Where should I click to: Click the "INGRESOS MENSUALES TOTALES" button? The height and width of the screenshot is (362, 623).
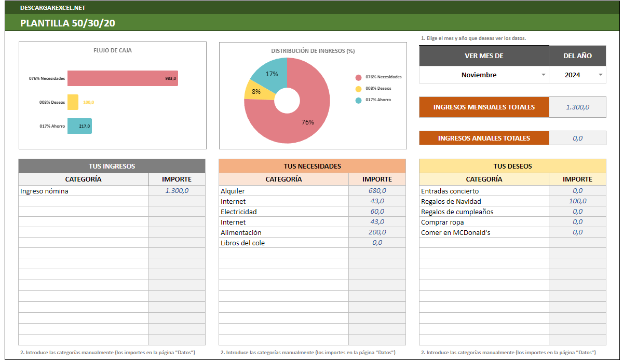click(x=484, y=107)
